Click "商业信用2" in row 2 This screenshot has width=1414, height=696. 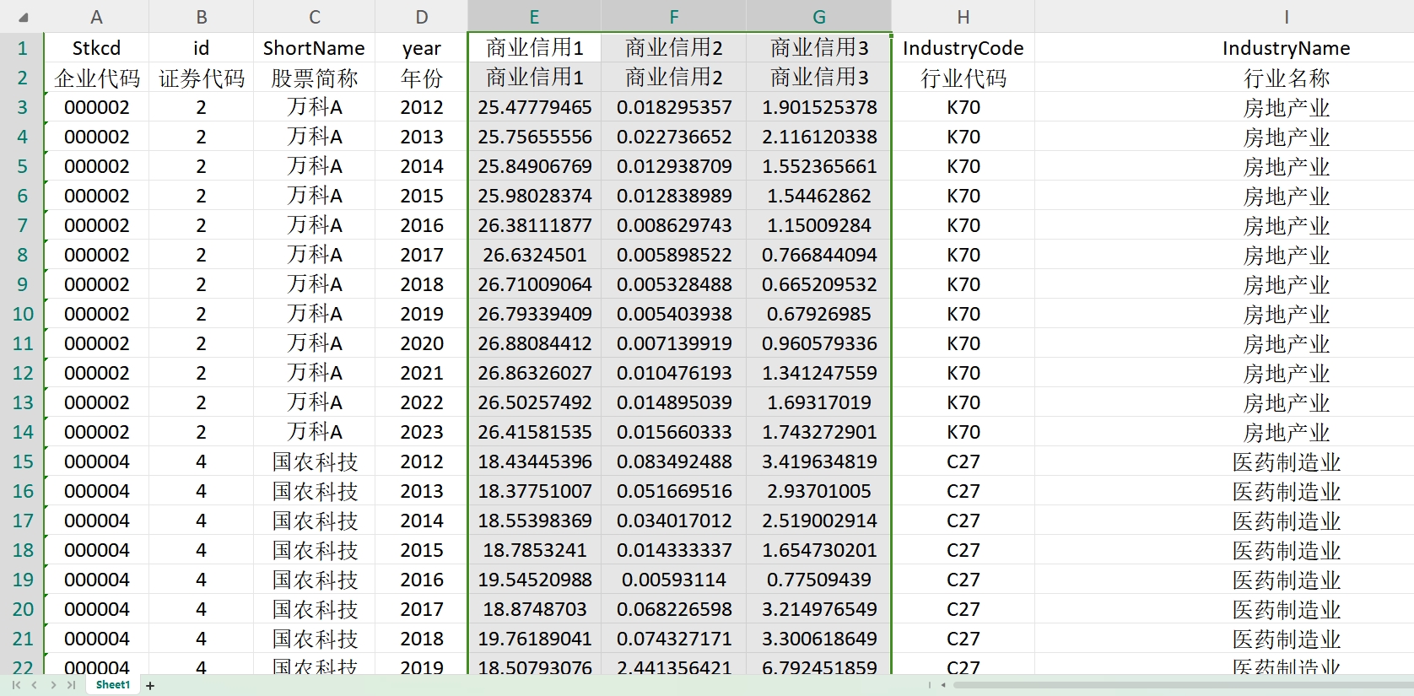coord(673,78)
